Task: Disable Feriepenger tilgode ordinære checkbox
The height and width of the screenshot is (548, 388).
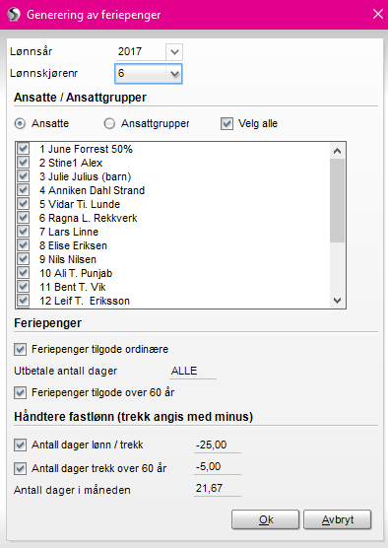Action: pos(20,349)
